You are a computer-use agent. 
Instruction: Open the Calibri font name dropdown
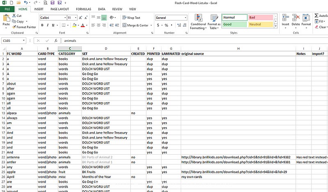coord(65,18)
